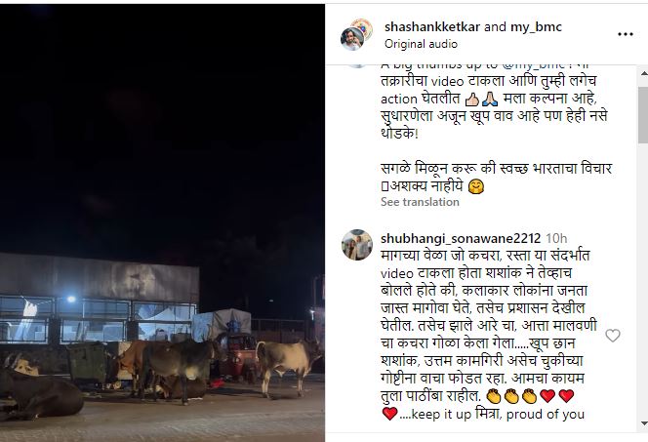Screen dimensions: 648x442
Task: Click the 10h timestamp on the comment
Action: 556,238
